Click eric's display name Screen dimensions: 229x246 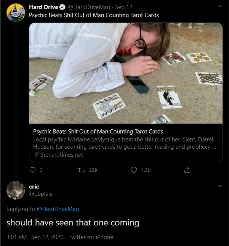(x=34, y=186)
